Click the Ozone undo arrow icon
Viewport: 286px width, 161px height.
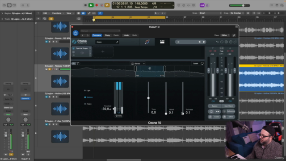click(217, 42)
